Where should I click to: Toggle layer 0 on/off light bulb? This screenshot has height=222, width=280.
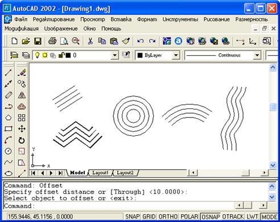38,55
